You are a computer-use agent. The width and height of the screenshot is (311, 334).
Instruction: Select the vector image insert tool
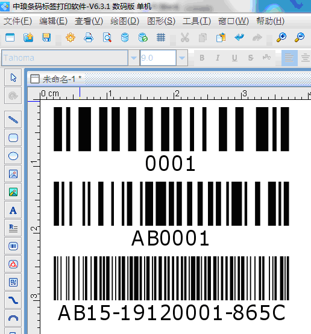13,174
